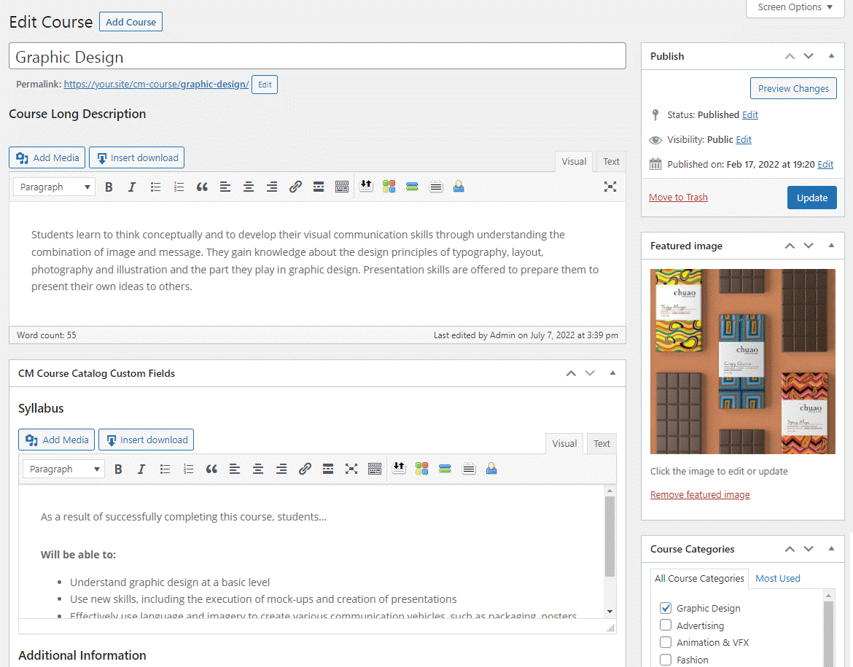The image size is (853, 667).
Task: Insert bulleted list in the Long Description editor
Action: pos(155,187)
